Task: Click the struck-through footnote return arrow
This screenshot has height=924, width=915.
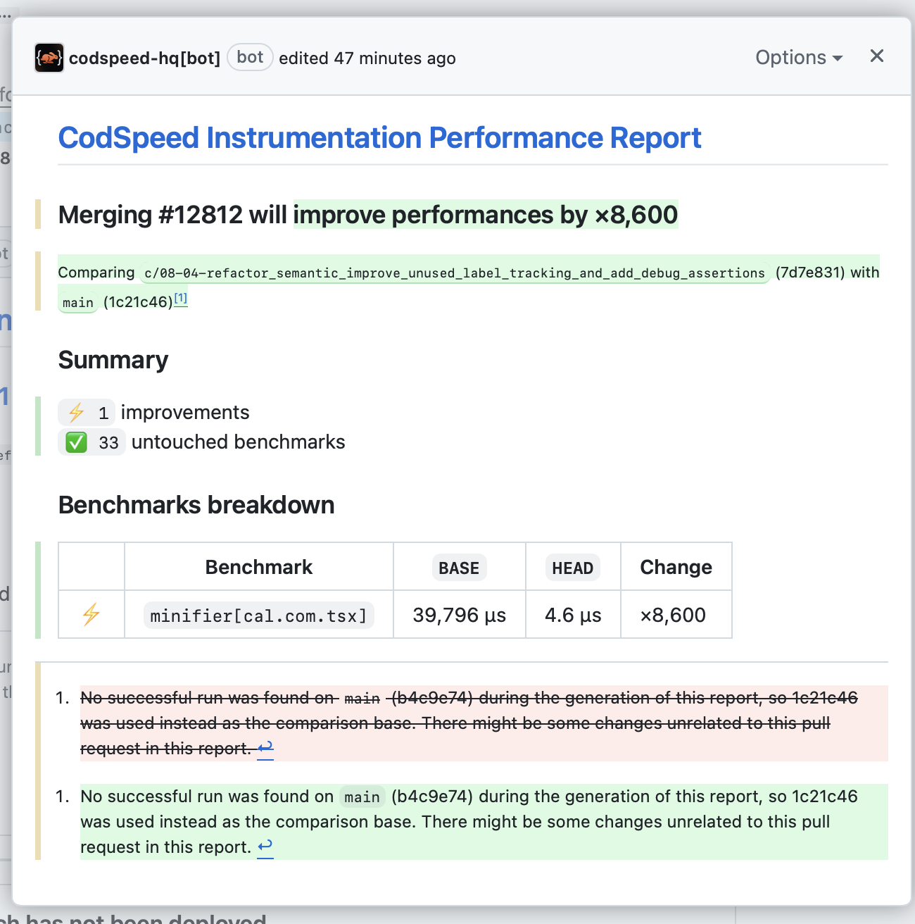Action: tap(265, 748)
